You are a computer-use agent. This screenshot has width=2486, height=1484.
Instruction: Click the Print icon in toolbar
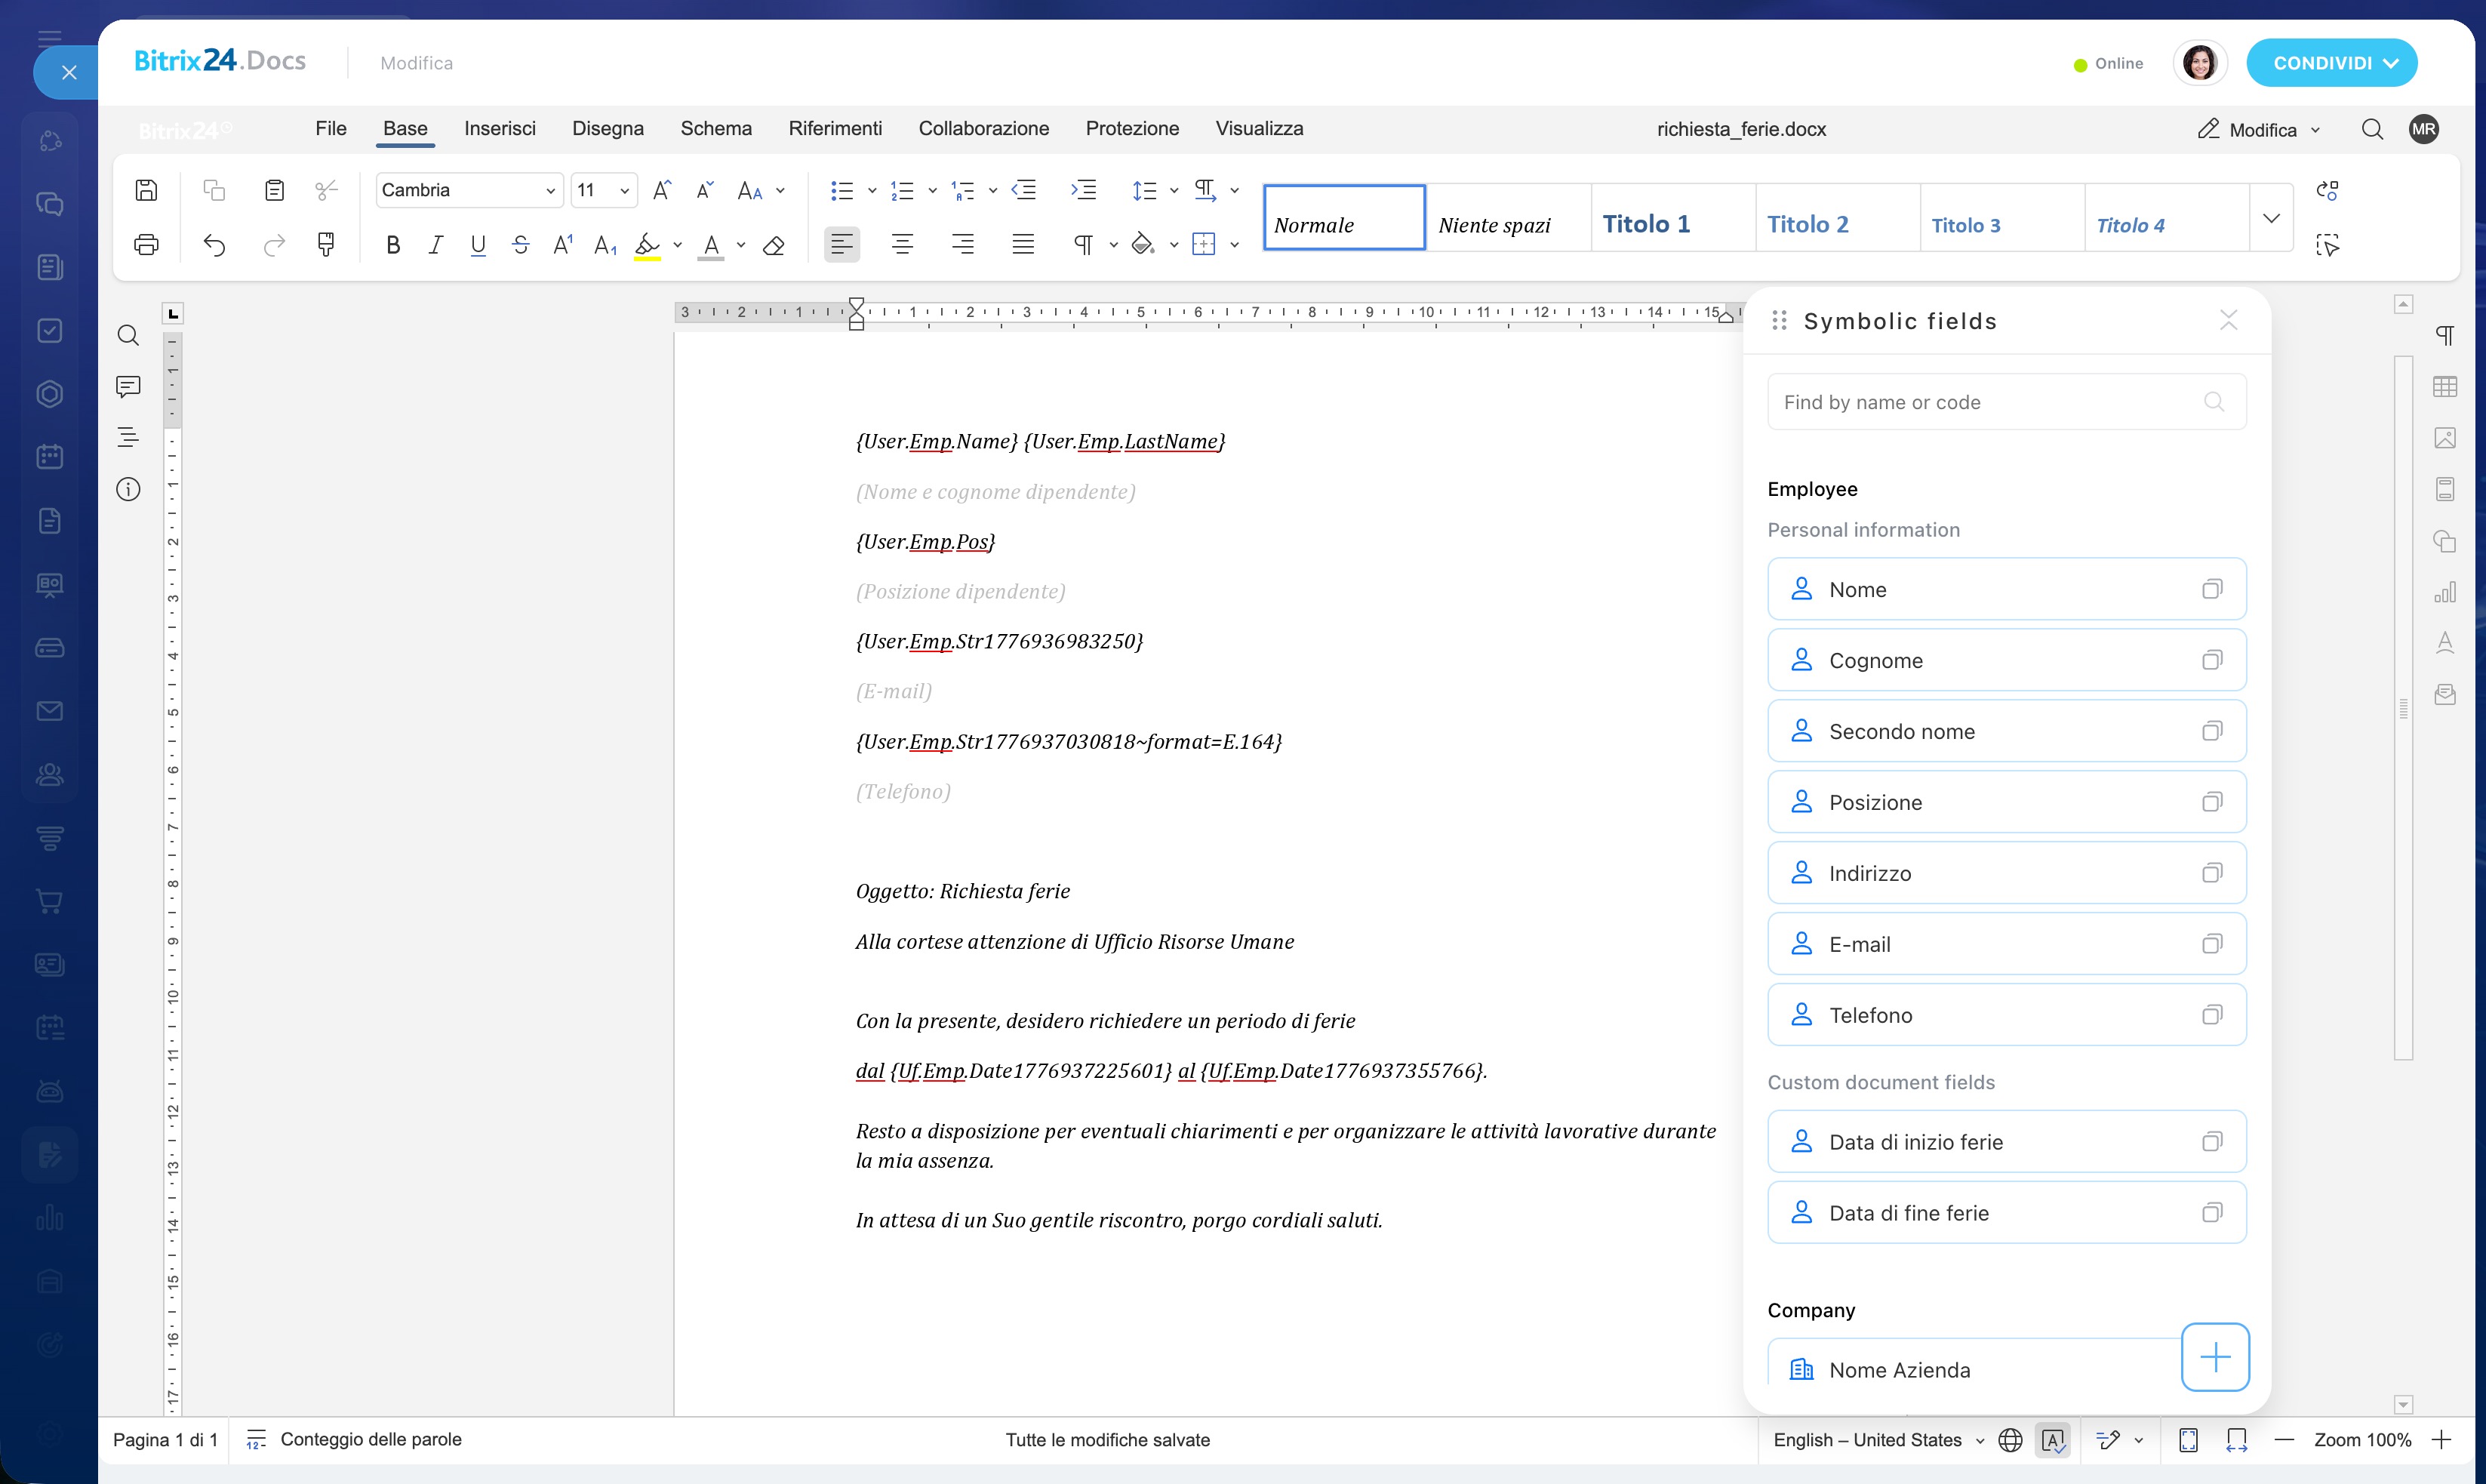click(146, 245)
